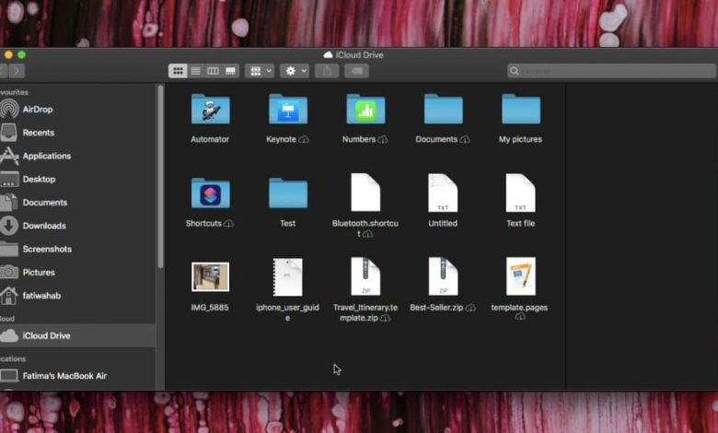Select Travel_Itinerary.template.zip archive
Screen dimensions: 718x433
pyautogui.click(x=365, y=276)
